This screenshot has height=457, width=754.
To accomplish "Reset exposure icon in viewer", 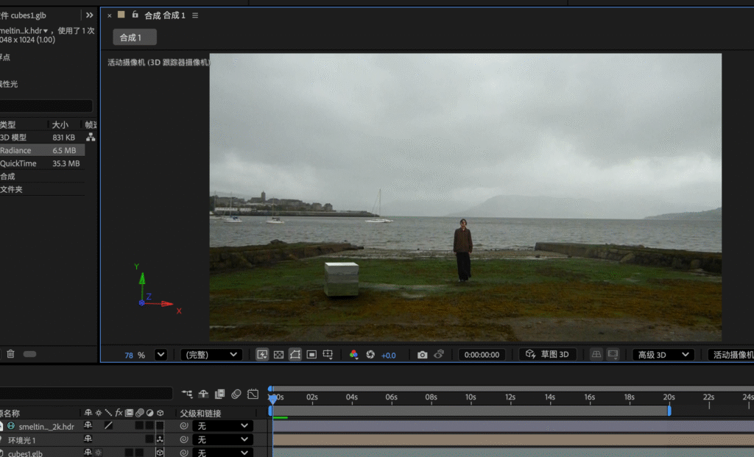I will point(370,355).
